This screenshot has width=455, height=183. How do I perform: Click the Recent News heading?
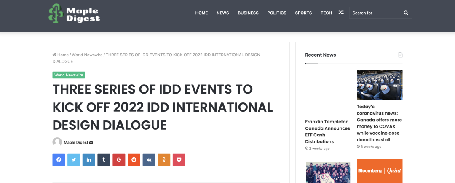[321, 55]
